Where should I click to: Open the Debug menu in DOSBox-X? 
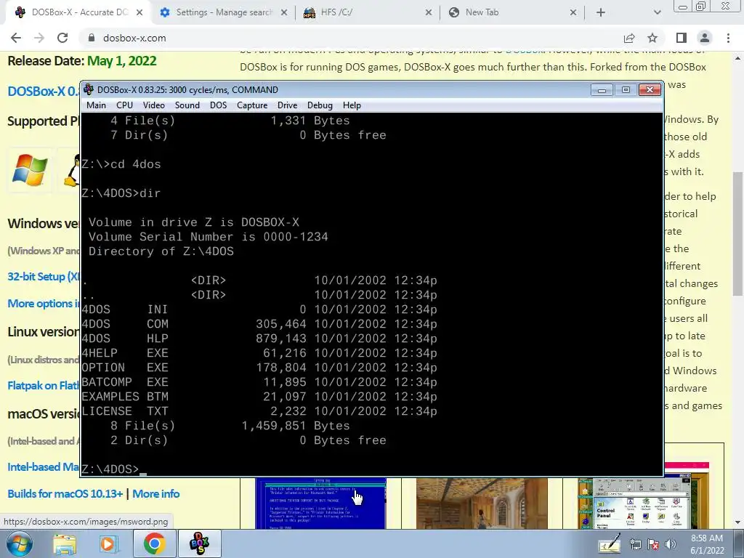click(320, 105)
